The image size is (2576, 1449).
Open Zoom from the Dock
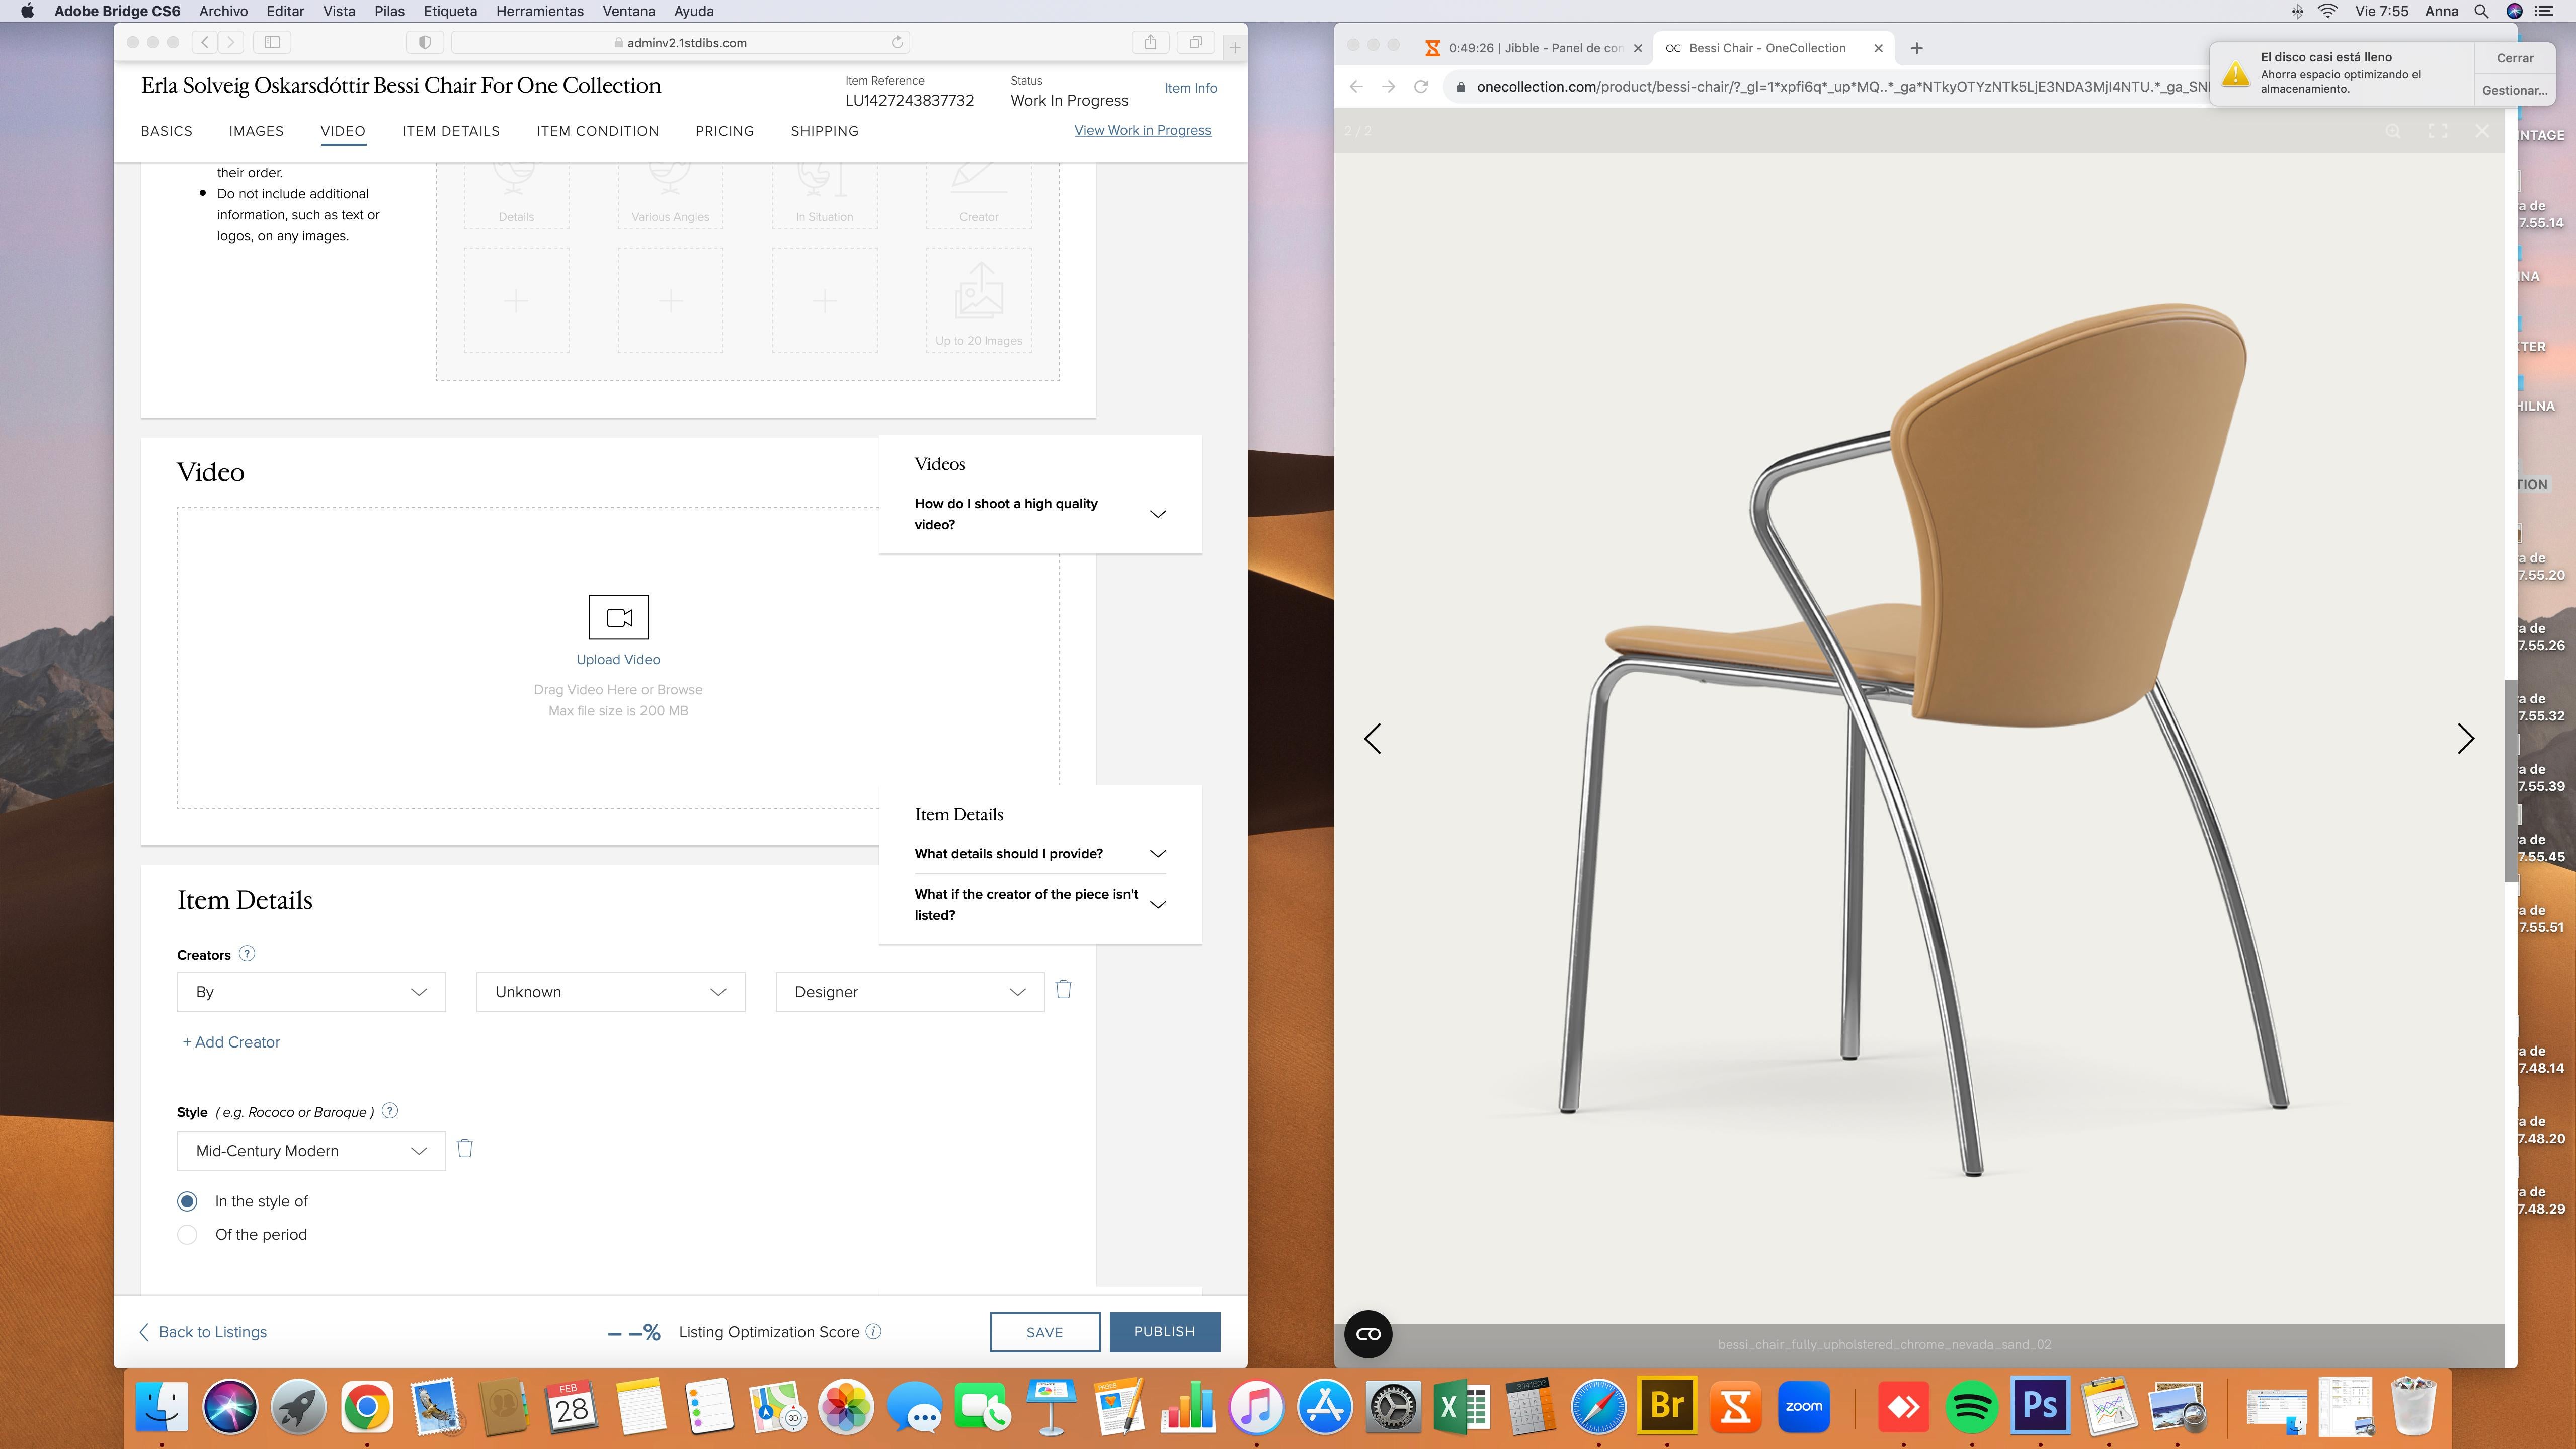[x=1804, y=1407]
